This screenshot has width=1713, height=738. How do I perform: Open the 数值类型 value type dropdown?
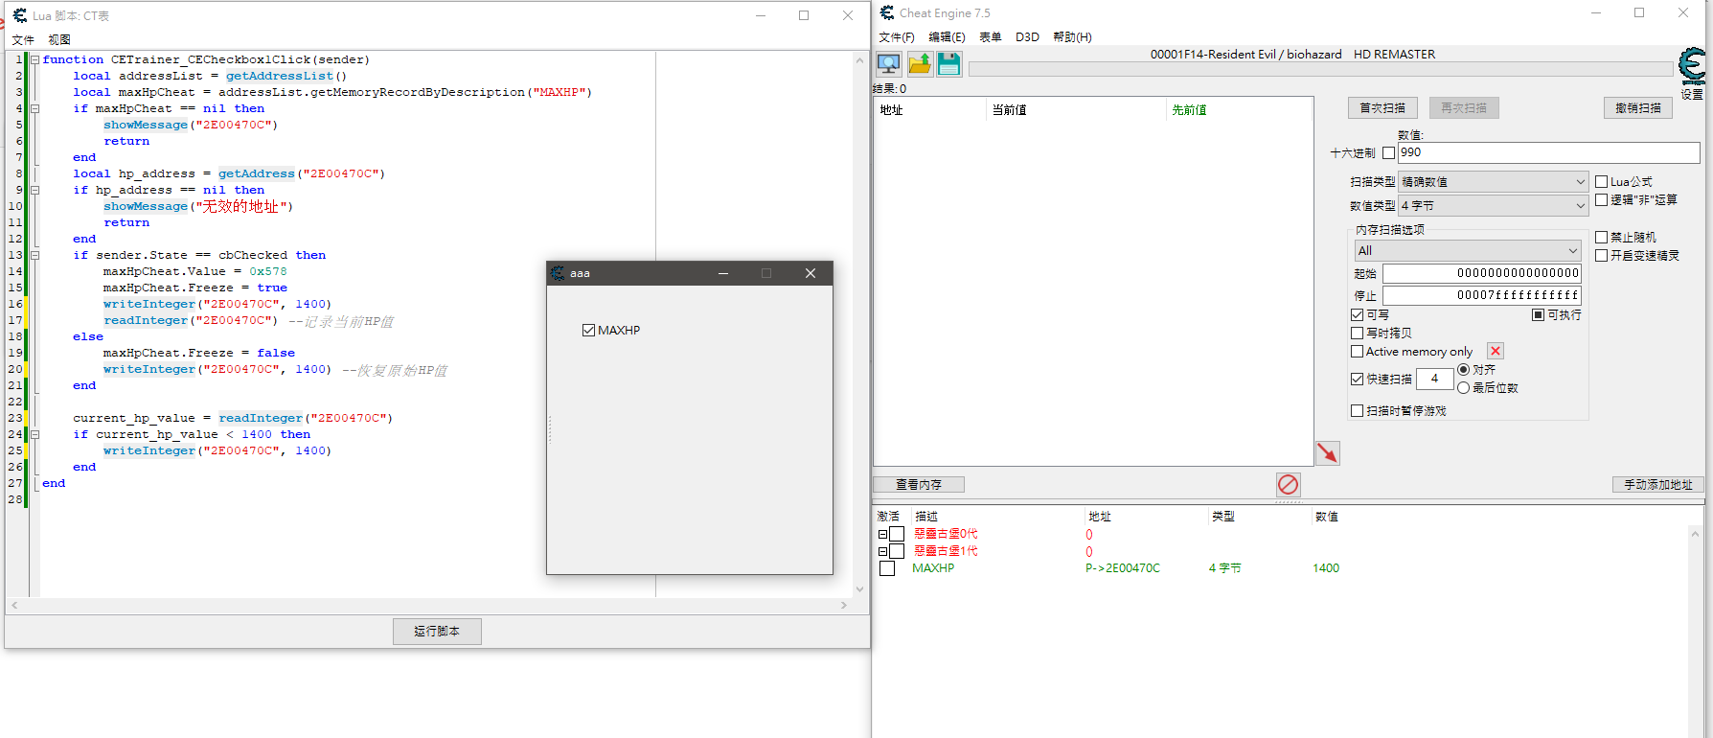[x=1494, y=206]
